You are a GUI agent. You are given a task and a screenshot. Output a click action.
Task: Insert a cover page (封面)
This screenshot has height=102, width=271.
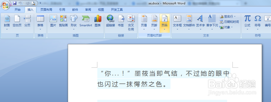(7, 22)
